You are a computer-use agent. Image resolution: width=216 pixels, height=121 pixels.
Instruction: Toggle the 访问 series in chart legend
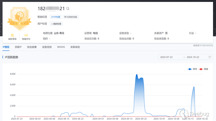pyautogui.click(x=192, y=69)
